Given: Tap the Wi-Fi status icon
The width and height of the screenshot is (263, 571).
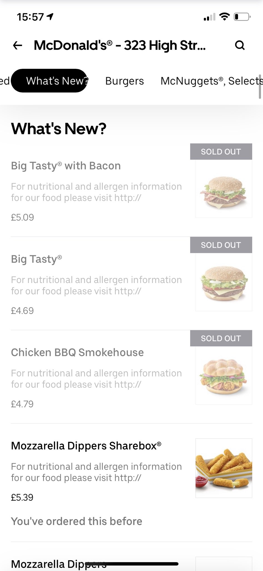Looking at the screenshot, I should (224, 17).
